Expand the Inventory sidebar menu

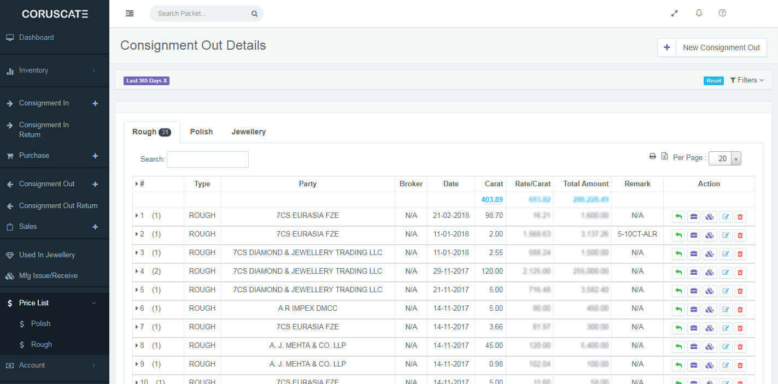point(54,70)
